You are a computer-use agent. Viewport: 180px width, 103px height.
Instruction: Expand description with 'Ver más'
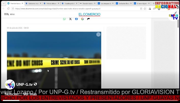point(30,94)
